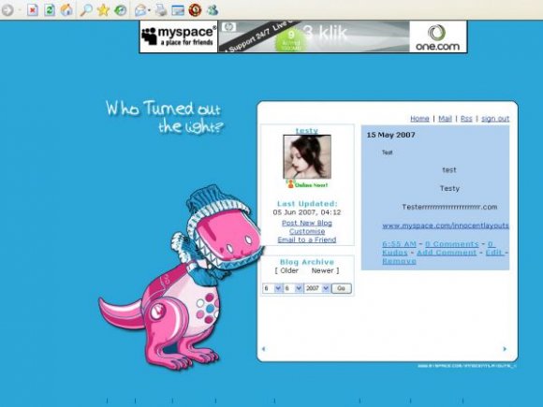Open the 0 Comments link
Image resolution: width=543 pixels, height=407 pixels.
(x=452, y=244)
